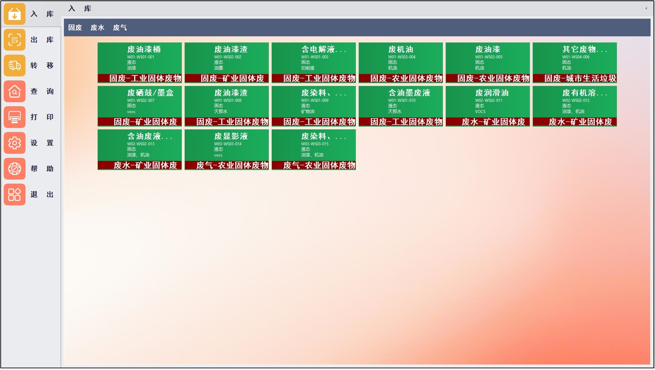Select the 废气 category tab
This screenshot has width=655, height=370.
click(120, 28)
